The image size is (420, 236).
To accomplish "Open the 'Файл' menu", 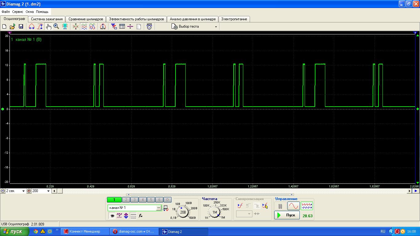I will 6,12.
